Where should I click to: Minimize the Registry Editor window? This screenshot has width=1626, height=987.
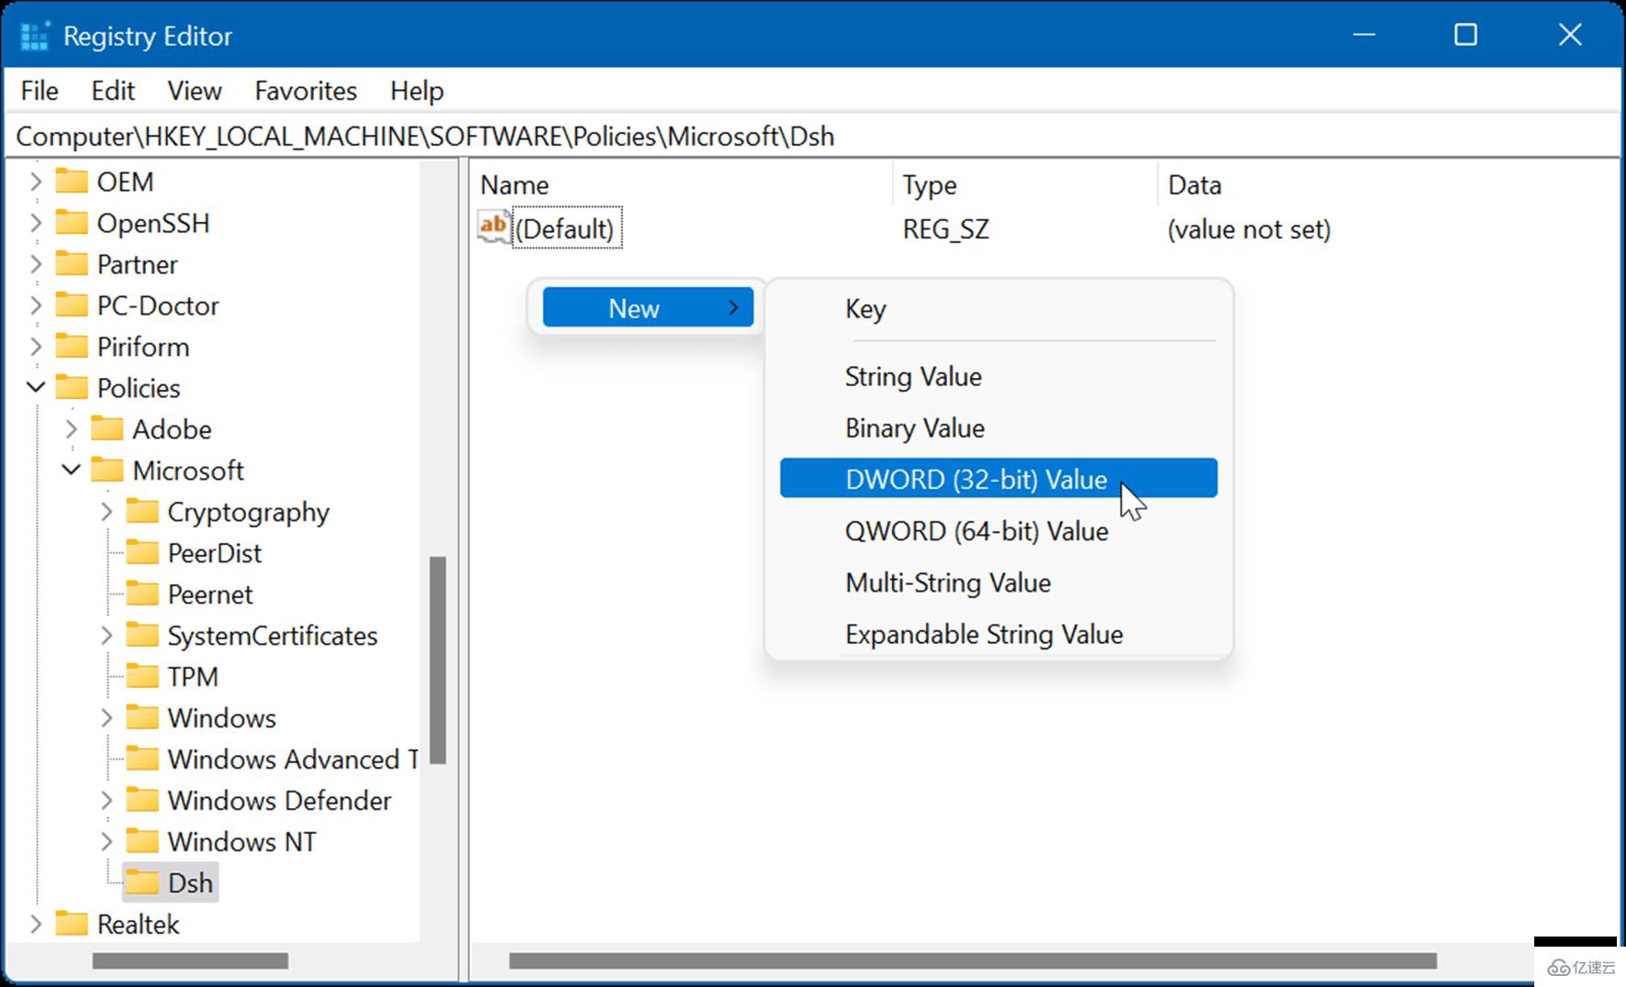(1364, 35)
